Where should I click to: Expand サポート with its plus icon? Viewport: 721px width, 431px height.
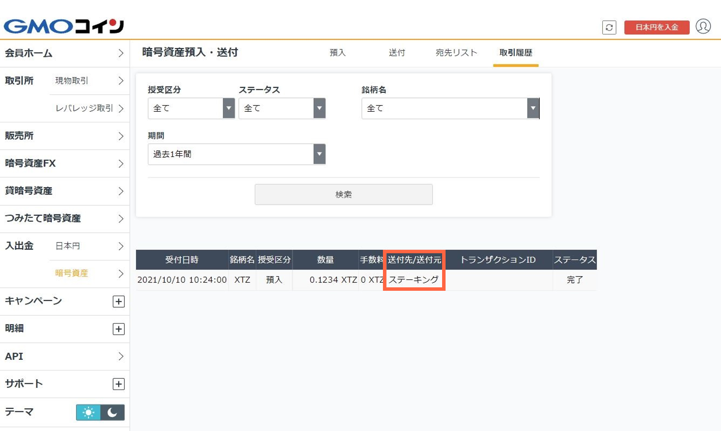(118, 384)
